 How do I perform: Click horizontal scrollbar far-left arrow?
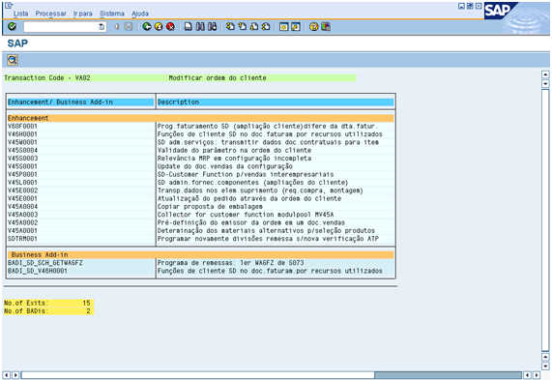tap(7, 375)
